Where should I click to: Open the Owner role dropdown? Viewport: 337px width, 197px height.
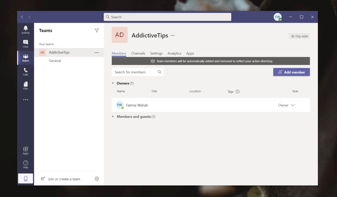(286, 105)
